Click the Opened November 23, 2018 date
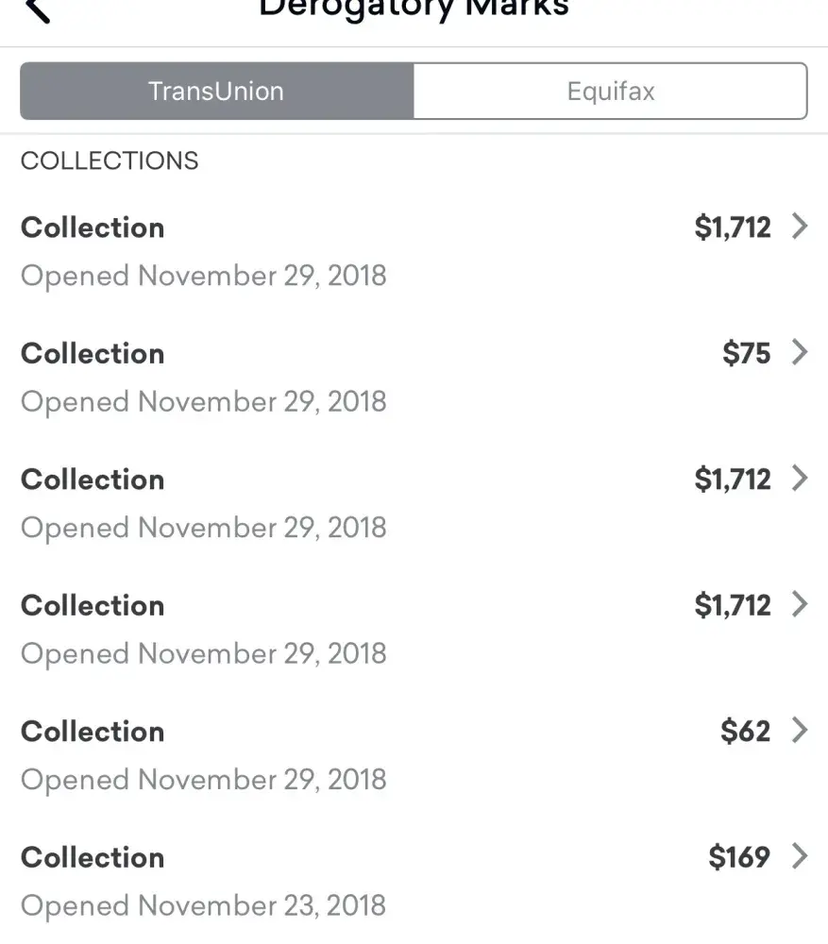 pyautogui.click(x=203, y=905)
